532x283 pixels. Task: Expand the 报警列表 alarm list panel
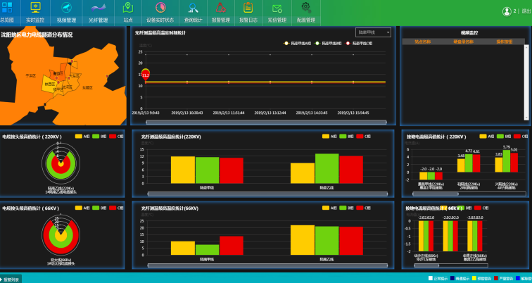(x=11, y=279)
